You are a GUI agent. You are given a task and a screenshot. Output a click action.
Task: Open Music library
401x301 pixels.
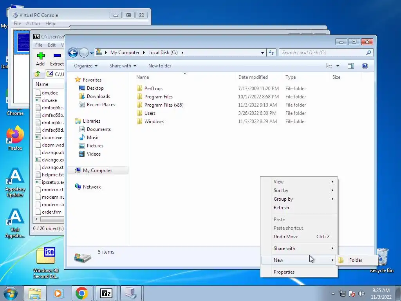93,138
